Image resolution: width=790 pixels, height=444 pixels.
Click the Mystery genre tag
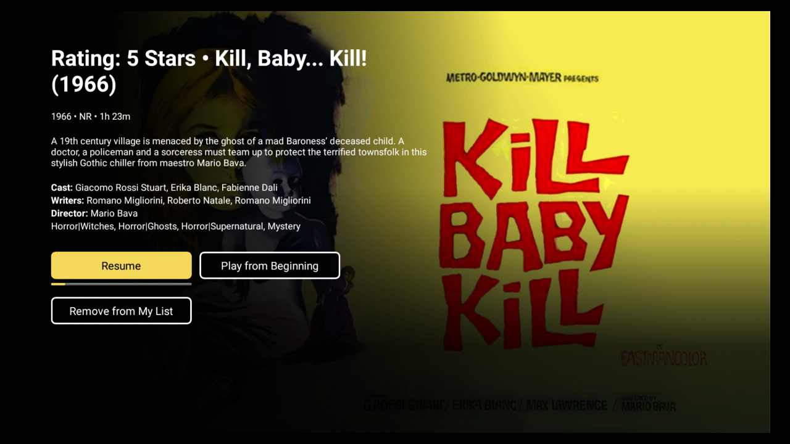(x=284, y=226)
